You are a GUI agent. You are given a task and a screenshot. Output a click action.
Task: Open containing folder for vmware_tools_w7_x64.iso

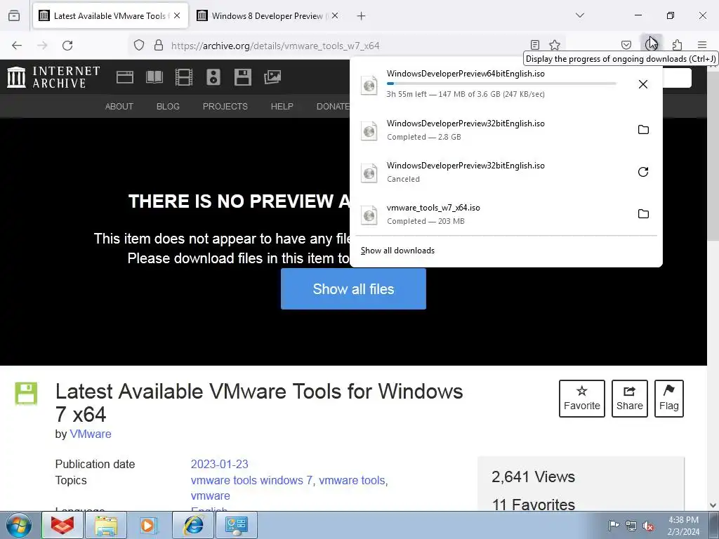[x=643, y=214]
